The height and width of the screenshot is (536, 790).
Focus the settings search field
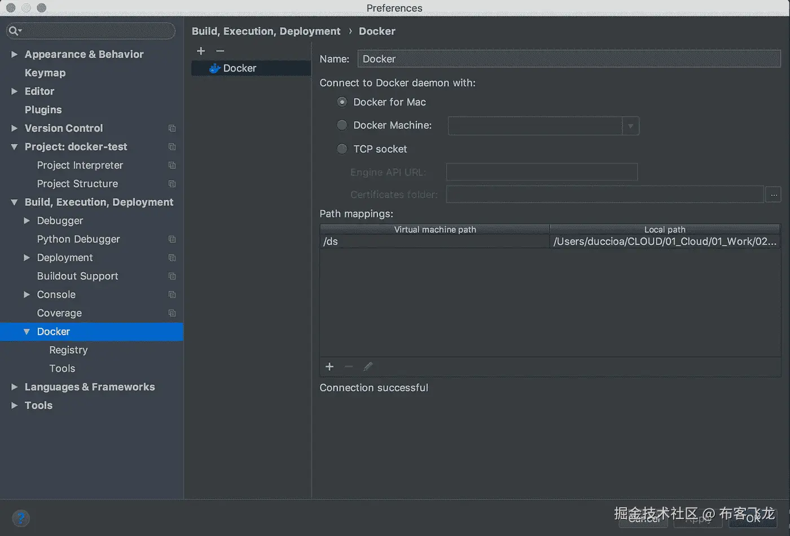click(x=91, y=31)
